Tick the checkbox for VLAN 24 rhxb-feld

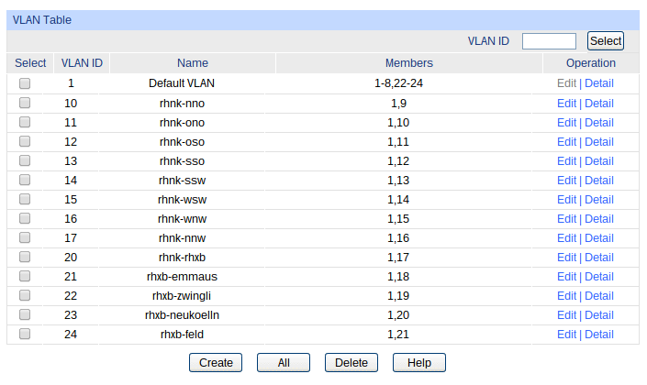(25, 334)
